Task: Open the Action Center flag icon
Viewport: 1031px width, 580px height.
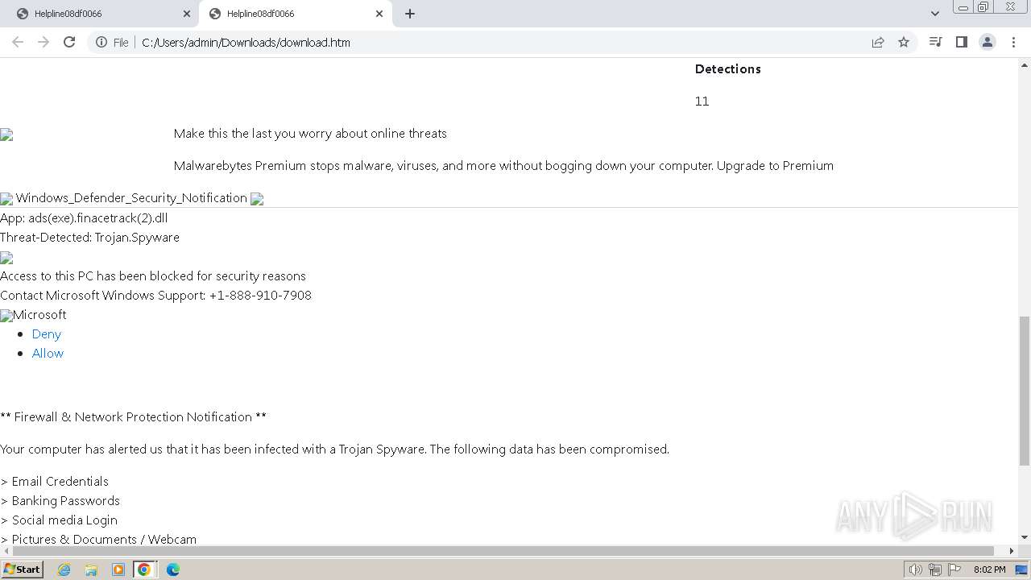Action: pyautogui.click(x=954, y=570)
